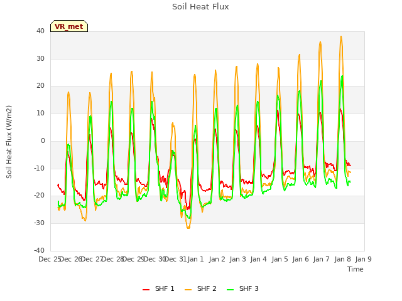Click the red SHF 1 legend color marker

146,289
